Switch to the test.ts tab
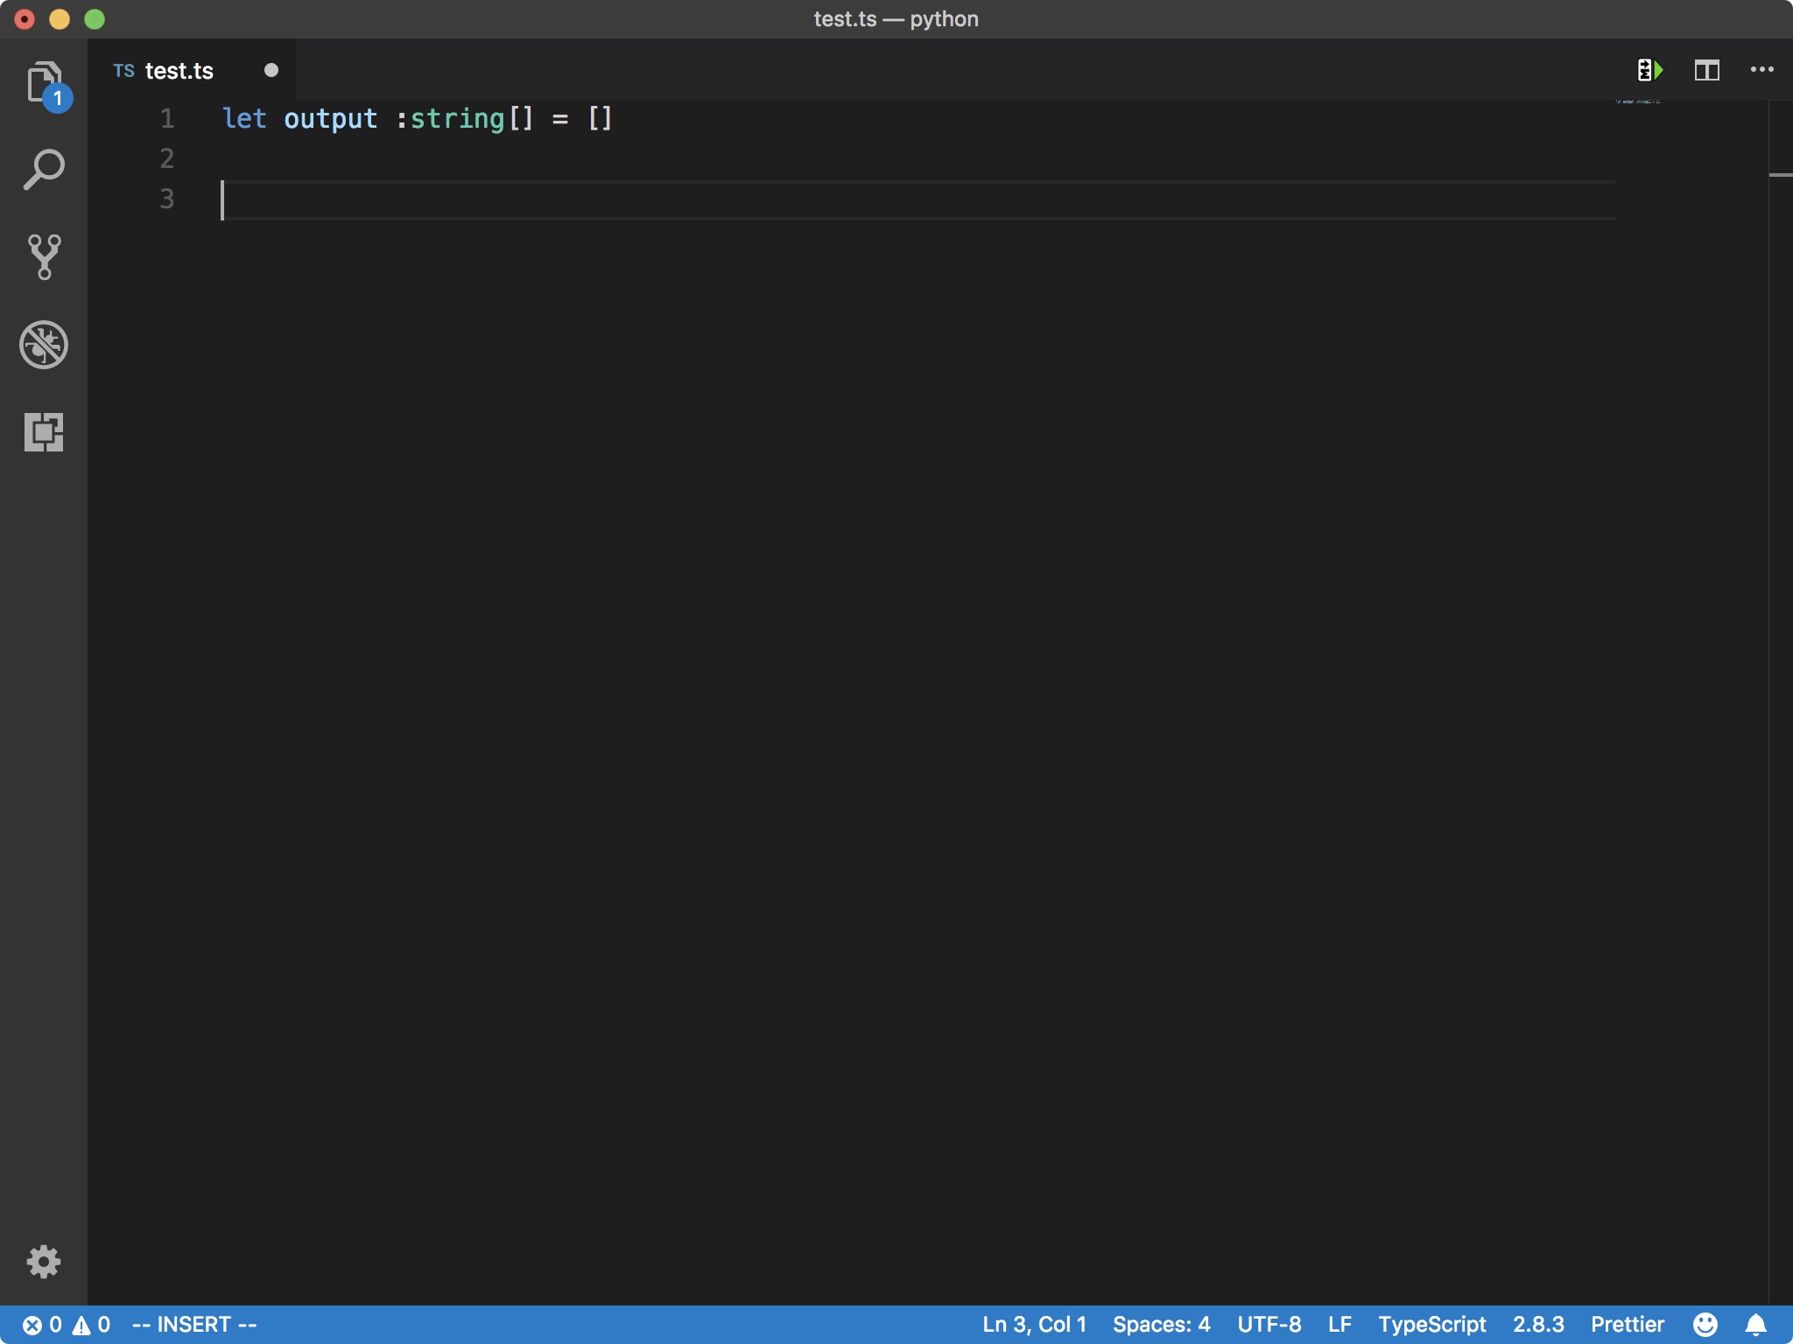1793x1344 pixels. click(x=178, y=70)
